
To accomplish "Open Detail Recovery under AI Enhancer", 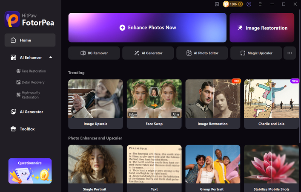I will [30, 82].
